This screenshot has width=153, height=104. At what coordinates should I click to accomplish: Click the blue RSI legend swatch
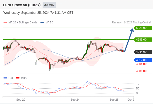point(5,78)
